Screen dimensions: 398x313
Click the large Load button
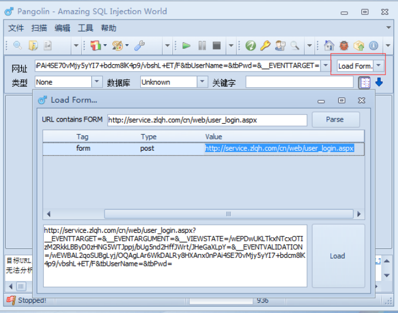coord(338,256)
